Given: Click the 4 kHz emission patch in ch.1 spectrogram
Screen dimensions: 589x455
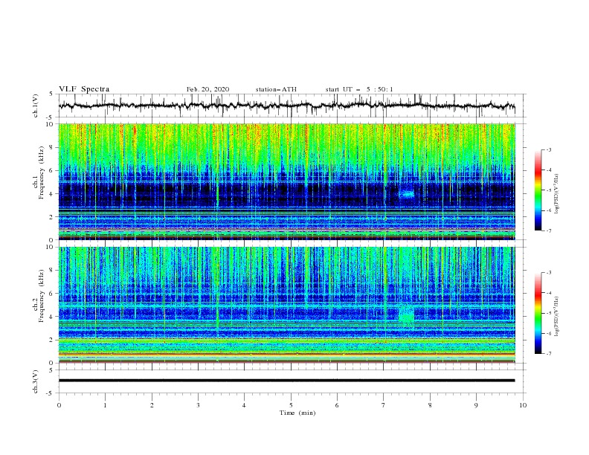Looking at the screenshot, I should click(x=407, y=194).
